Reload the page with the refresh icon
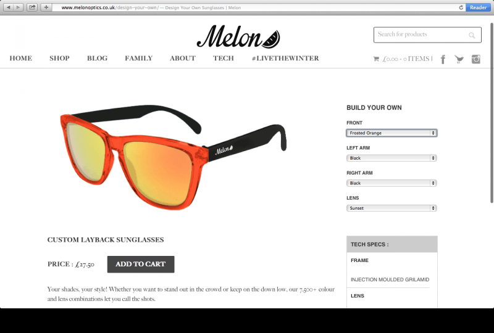The width and height of the screenshot is (494, 333). (461, 7)
